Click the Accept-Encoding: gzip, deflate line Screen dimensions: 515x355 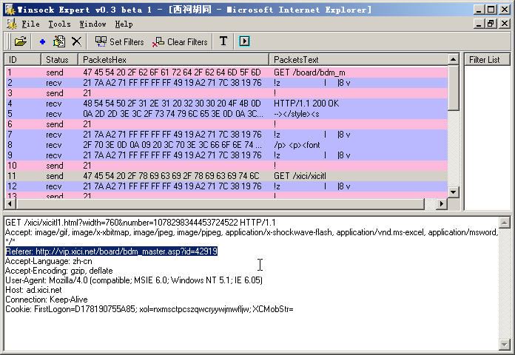click(59, 271)
